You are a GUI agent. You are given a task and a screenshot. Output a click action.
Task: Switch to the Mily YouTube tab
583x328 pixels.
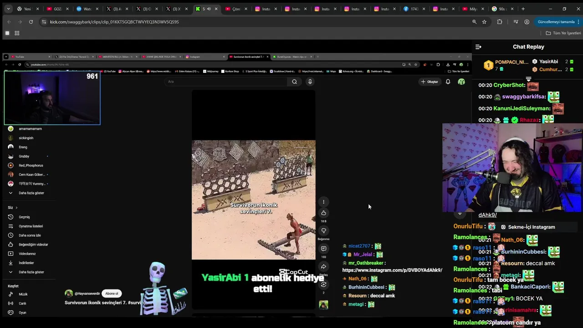pos(473,9)
